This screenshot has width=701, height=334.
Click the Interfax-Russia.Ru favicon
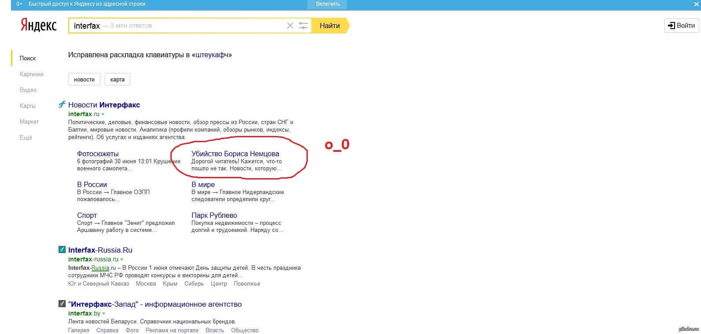pyautogui.click(x=62, y=250)
